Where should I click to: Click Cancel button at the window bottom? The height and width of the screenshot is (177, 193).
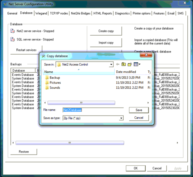(157, 168)
